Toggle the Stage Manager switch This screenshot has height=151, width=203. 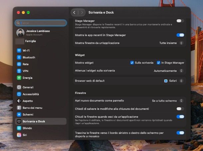[180, 21]
